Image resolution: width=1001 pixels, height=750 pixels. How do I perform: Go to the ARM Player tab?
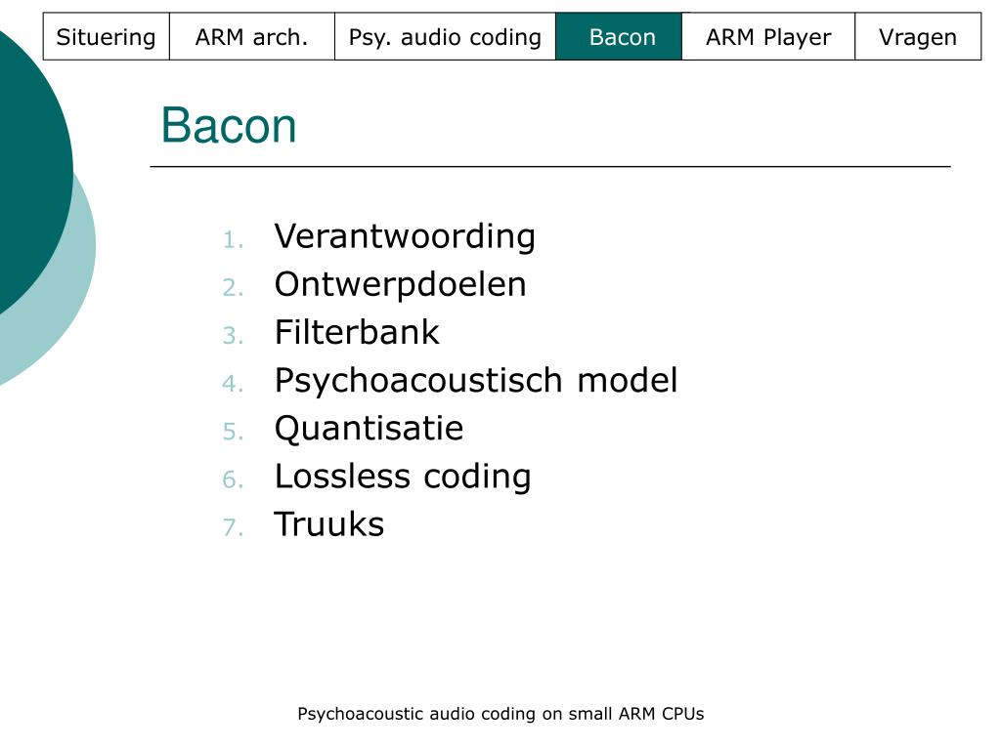(x=768, y=36)
